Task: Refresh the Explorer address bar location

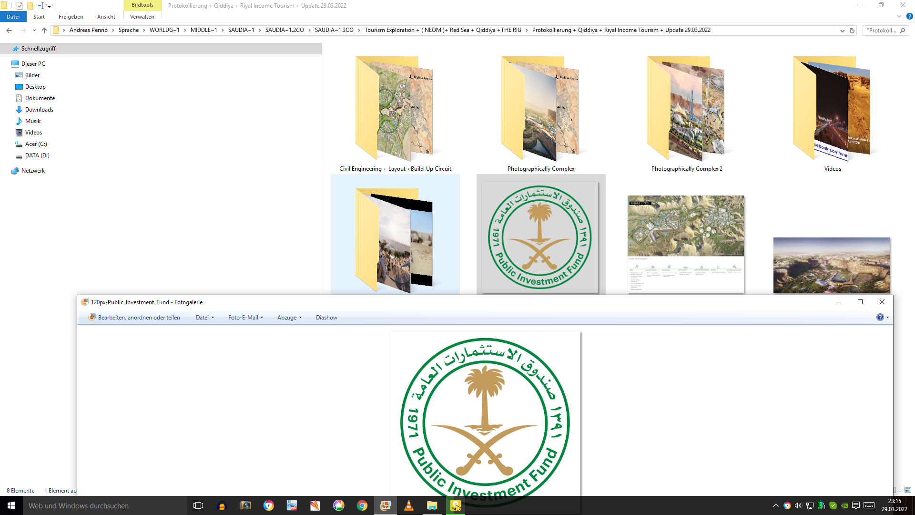Action: point(852,31)
